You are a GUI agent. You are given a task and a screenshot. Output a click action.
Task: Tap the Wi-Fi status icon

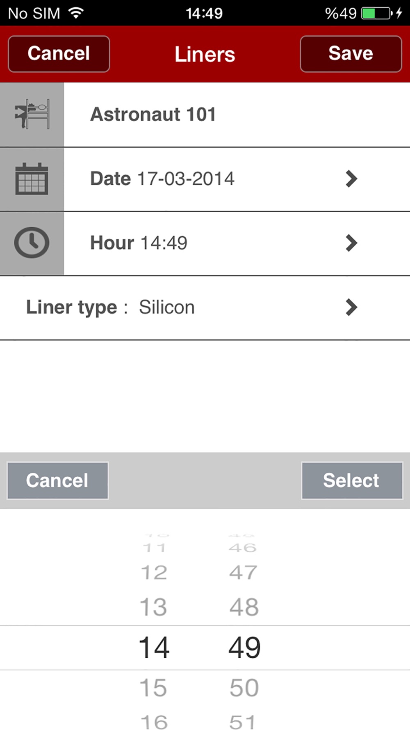[76, 13]
